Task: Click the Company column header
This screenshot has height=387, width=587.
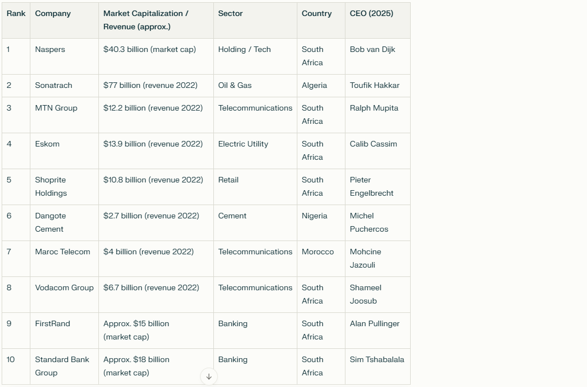Action: coord(53,14)
